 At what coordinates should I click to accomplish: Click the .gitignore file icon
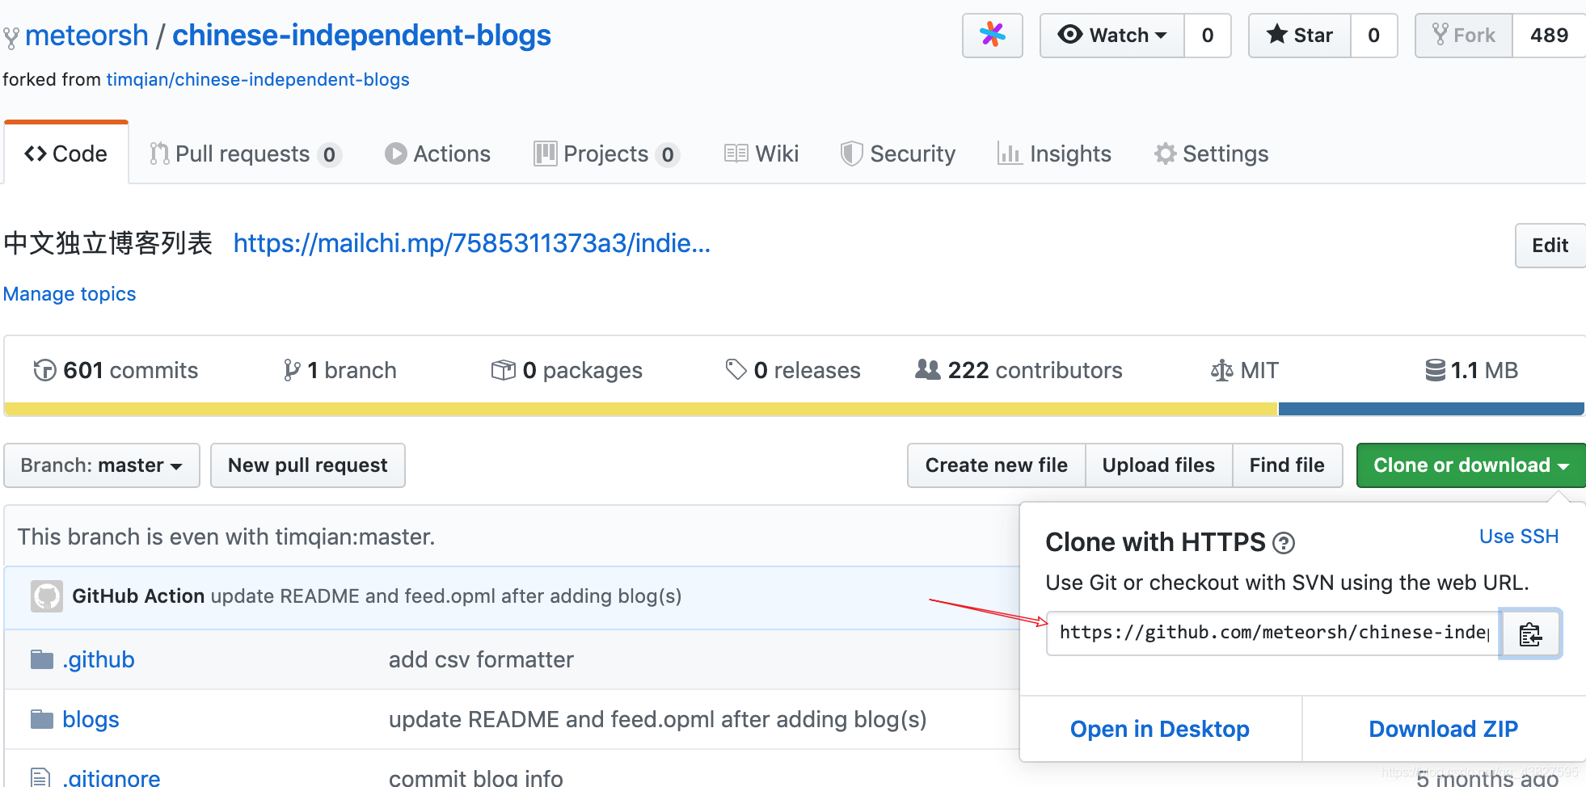tap(40, 777)
